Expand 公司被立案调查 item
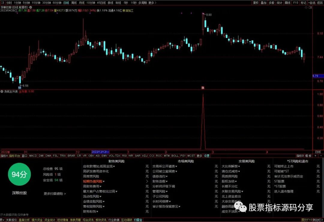The width and height of the screenshot is (324, 222). tap(165, 171)
